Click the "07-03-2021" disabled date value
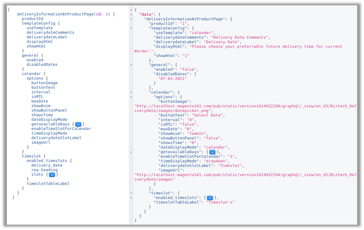Screen dimensions: 364x230 point(172,78)
